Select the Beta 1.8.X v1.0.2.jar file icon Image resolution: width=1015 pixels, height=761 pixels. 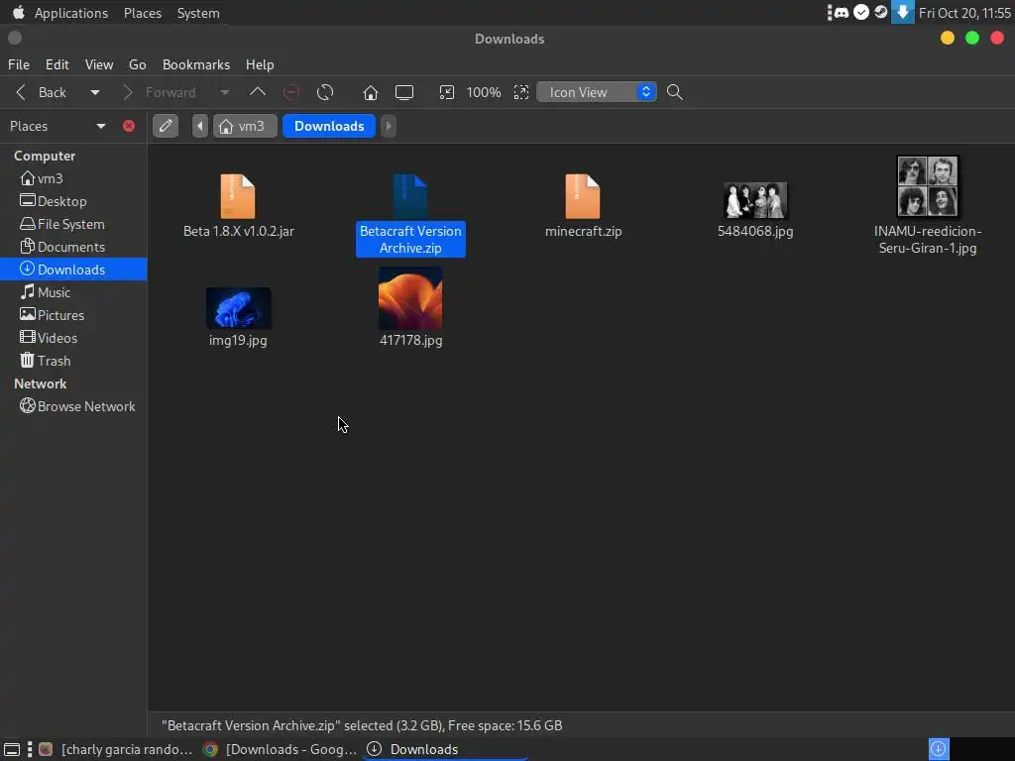238,196
